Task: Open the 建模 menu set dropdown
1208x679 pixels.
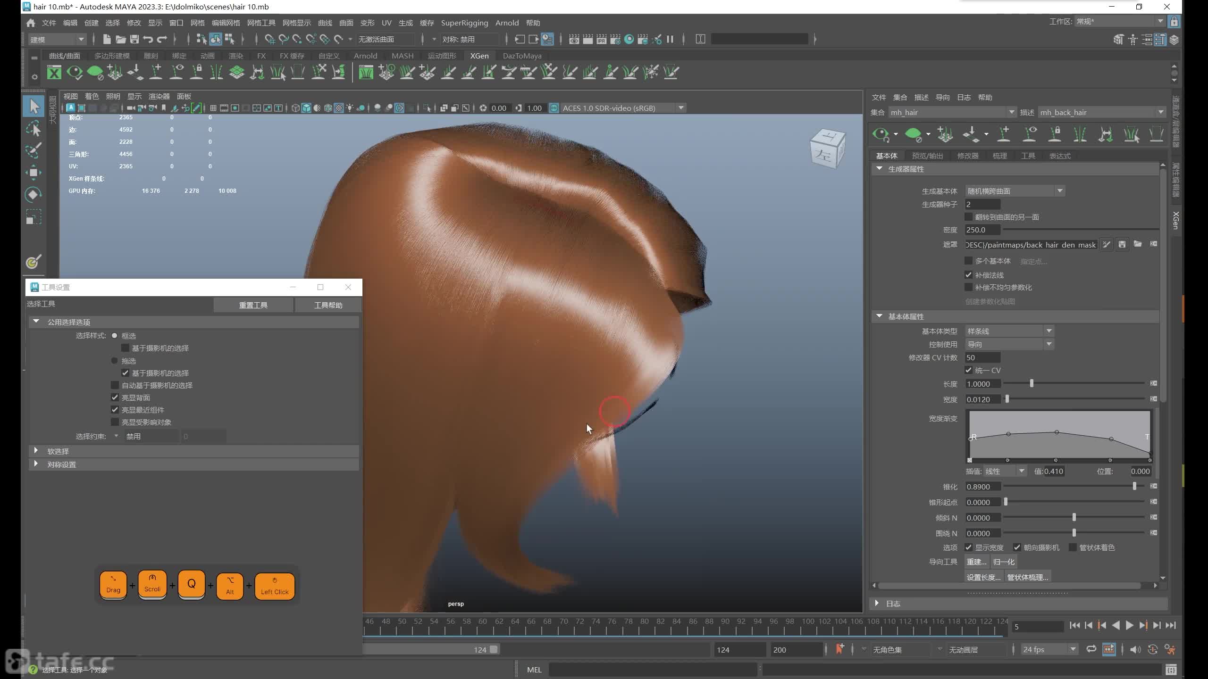Action: tap(57, 40)
